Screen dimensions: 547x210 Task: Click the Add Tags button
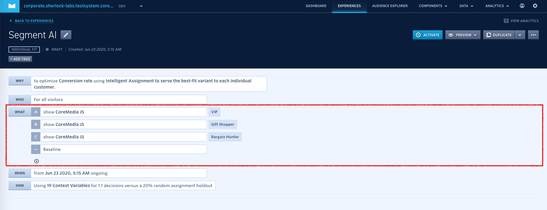[x=20, y=59]
